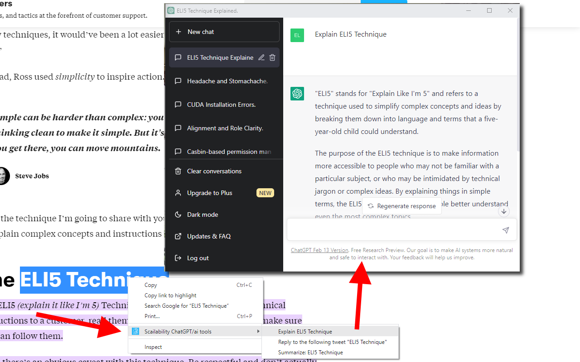
Task: Edit title of ELI5 Technique conversation
Action: pos(261,57)
